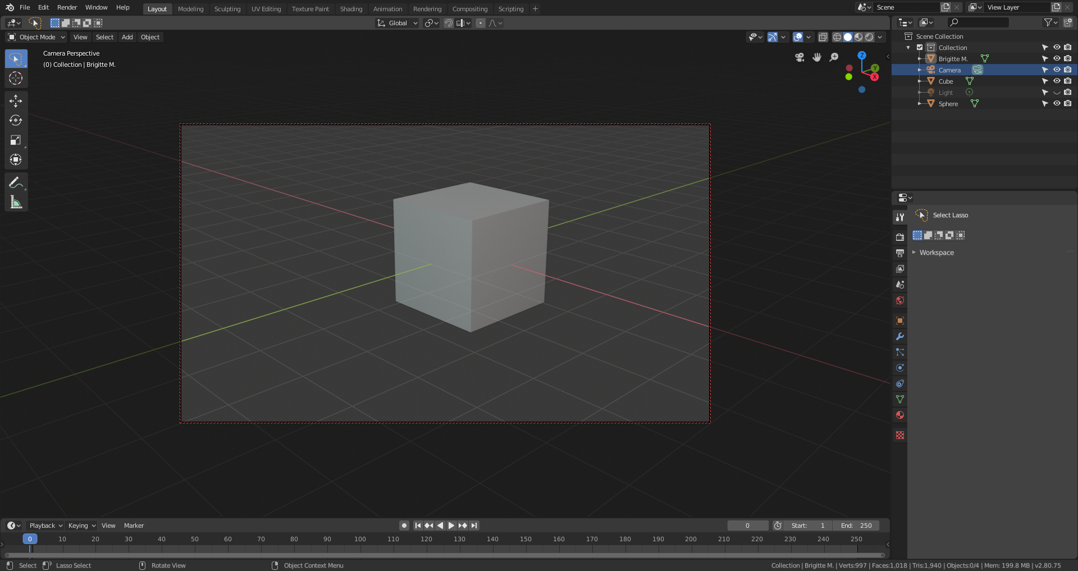
Task: Select the Cursor tool in toolbar
Action: [16, 79]
